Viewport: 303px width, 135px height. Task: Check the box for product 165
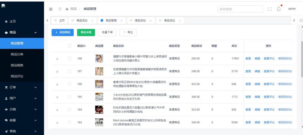[x=69, y=97]
